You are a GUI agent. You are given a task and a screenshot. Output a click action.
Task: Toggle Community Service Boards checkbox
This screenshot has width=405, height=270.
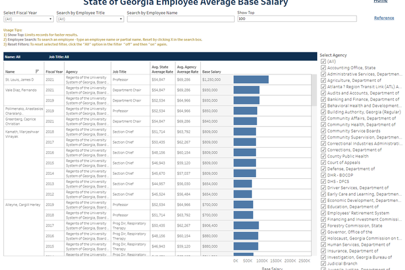(x=323, y=131)
